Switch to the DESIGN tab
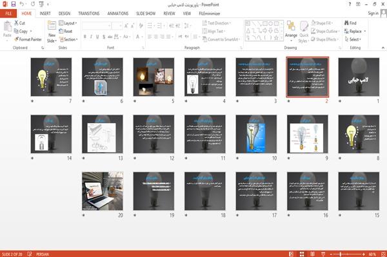 coord(64,14)
